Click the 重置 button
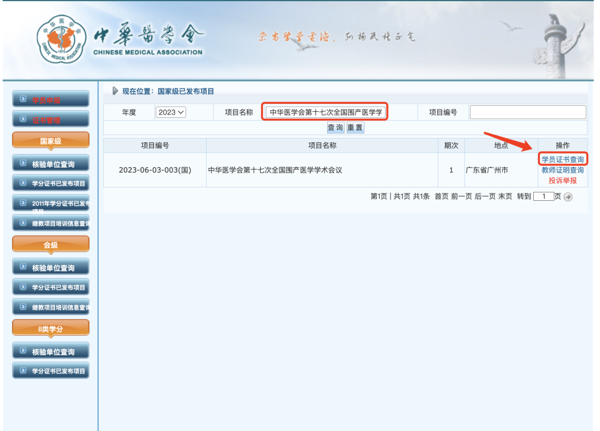The width and height of the screenshot is (600, 431). 355,127
